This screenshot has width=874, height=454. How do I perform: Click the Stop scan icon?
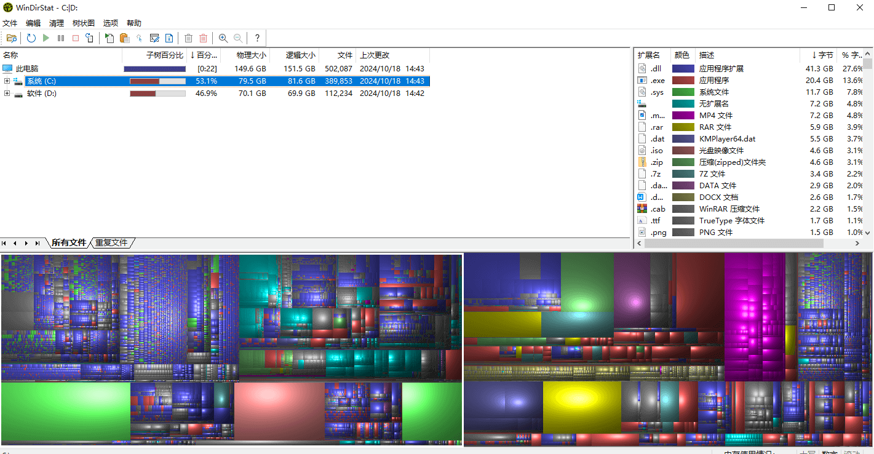(x=76, y=38)
